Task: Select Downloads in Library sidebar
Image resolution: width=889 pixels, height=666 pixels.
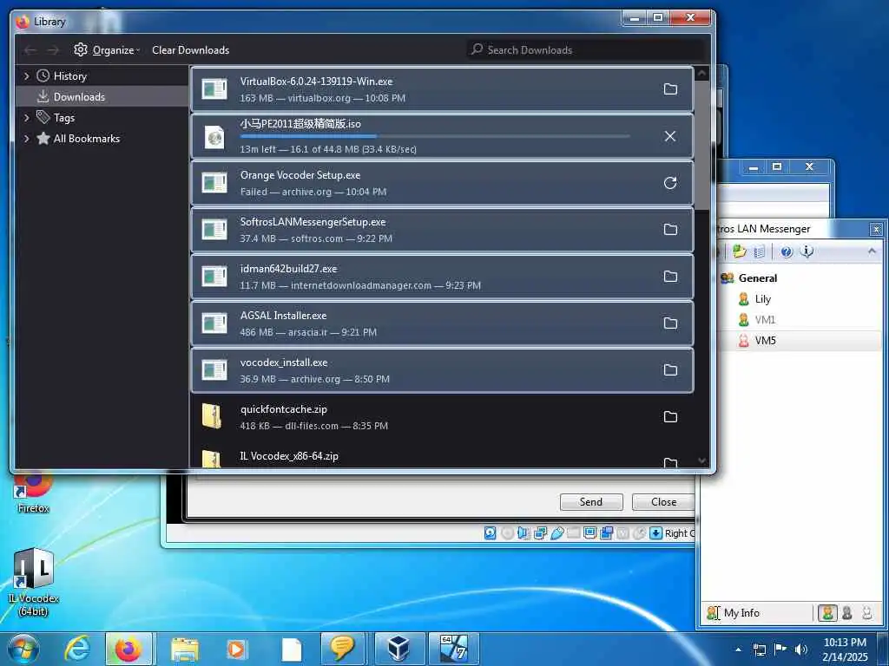Action: click(102, 97)
